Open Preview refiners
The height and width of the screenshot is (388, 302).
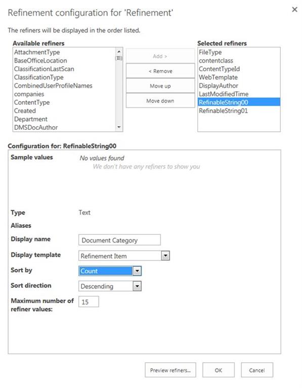pos(170,370)
